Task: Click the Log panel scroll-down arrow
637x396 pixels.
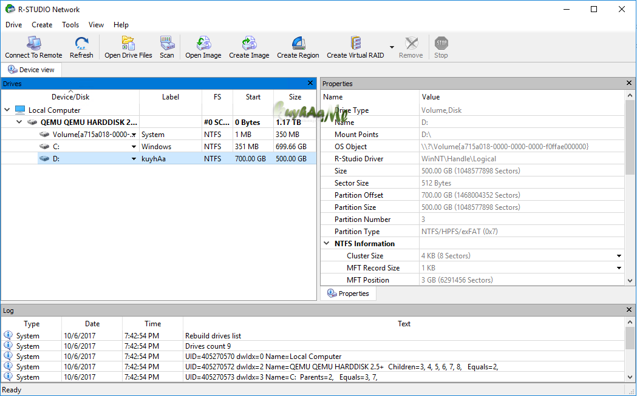Action: [630, 378]
